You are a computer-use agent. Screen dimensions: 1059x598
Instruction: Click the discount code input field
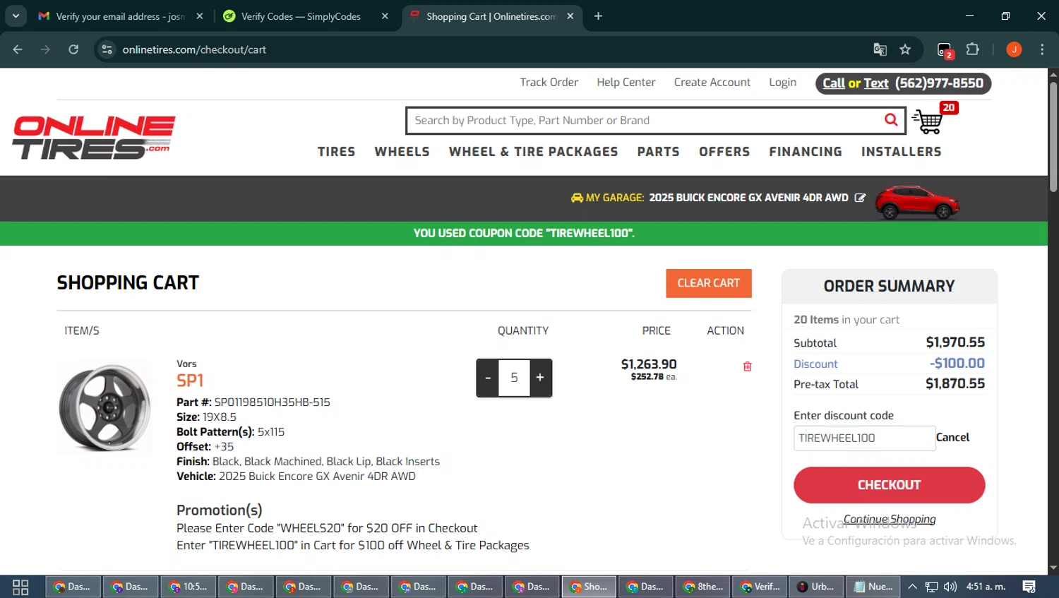[864, 438]
